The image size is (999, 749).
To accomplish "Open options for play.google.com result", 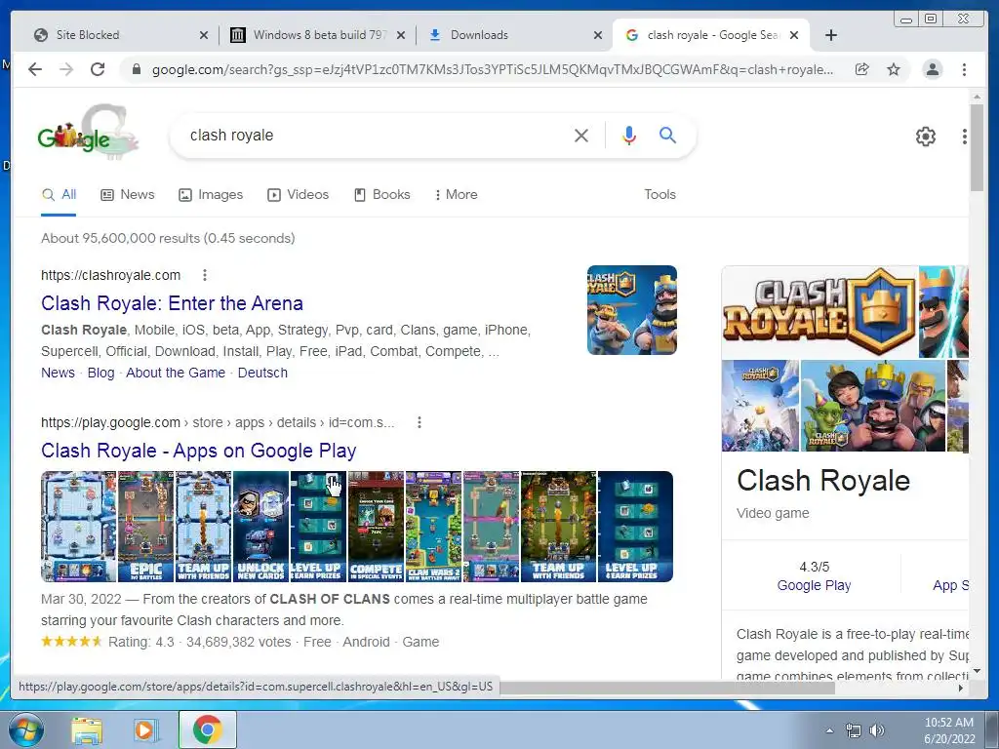I will tap(420, 422).
